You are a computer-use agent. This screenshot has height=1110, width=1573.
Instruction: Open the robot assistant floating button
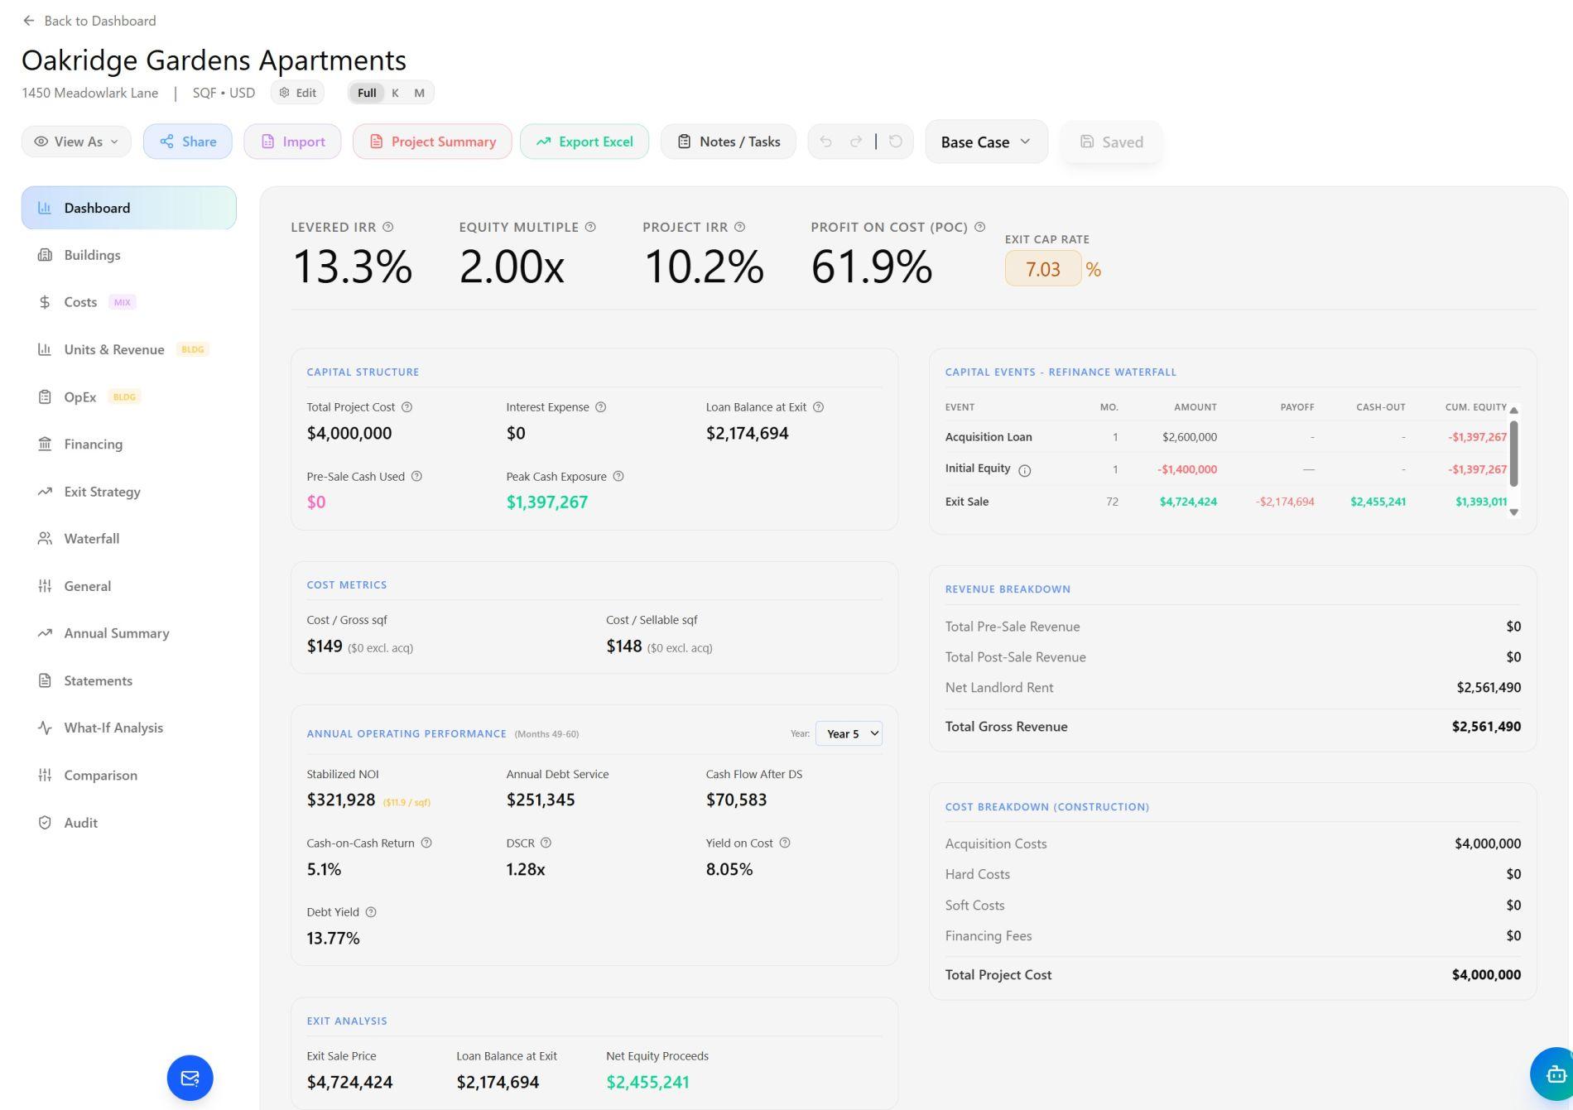click(1553, 1074)
